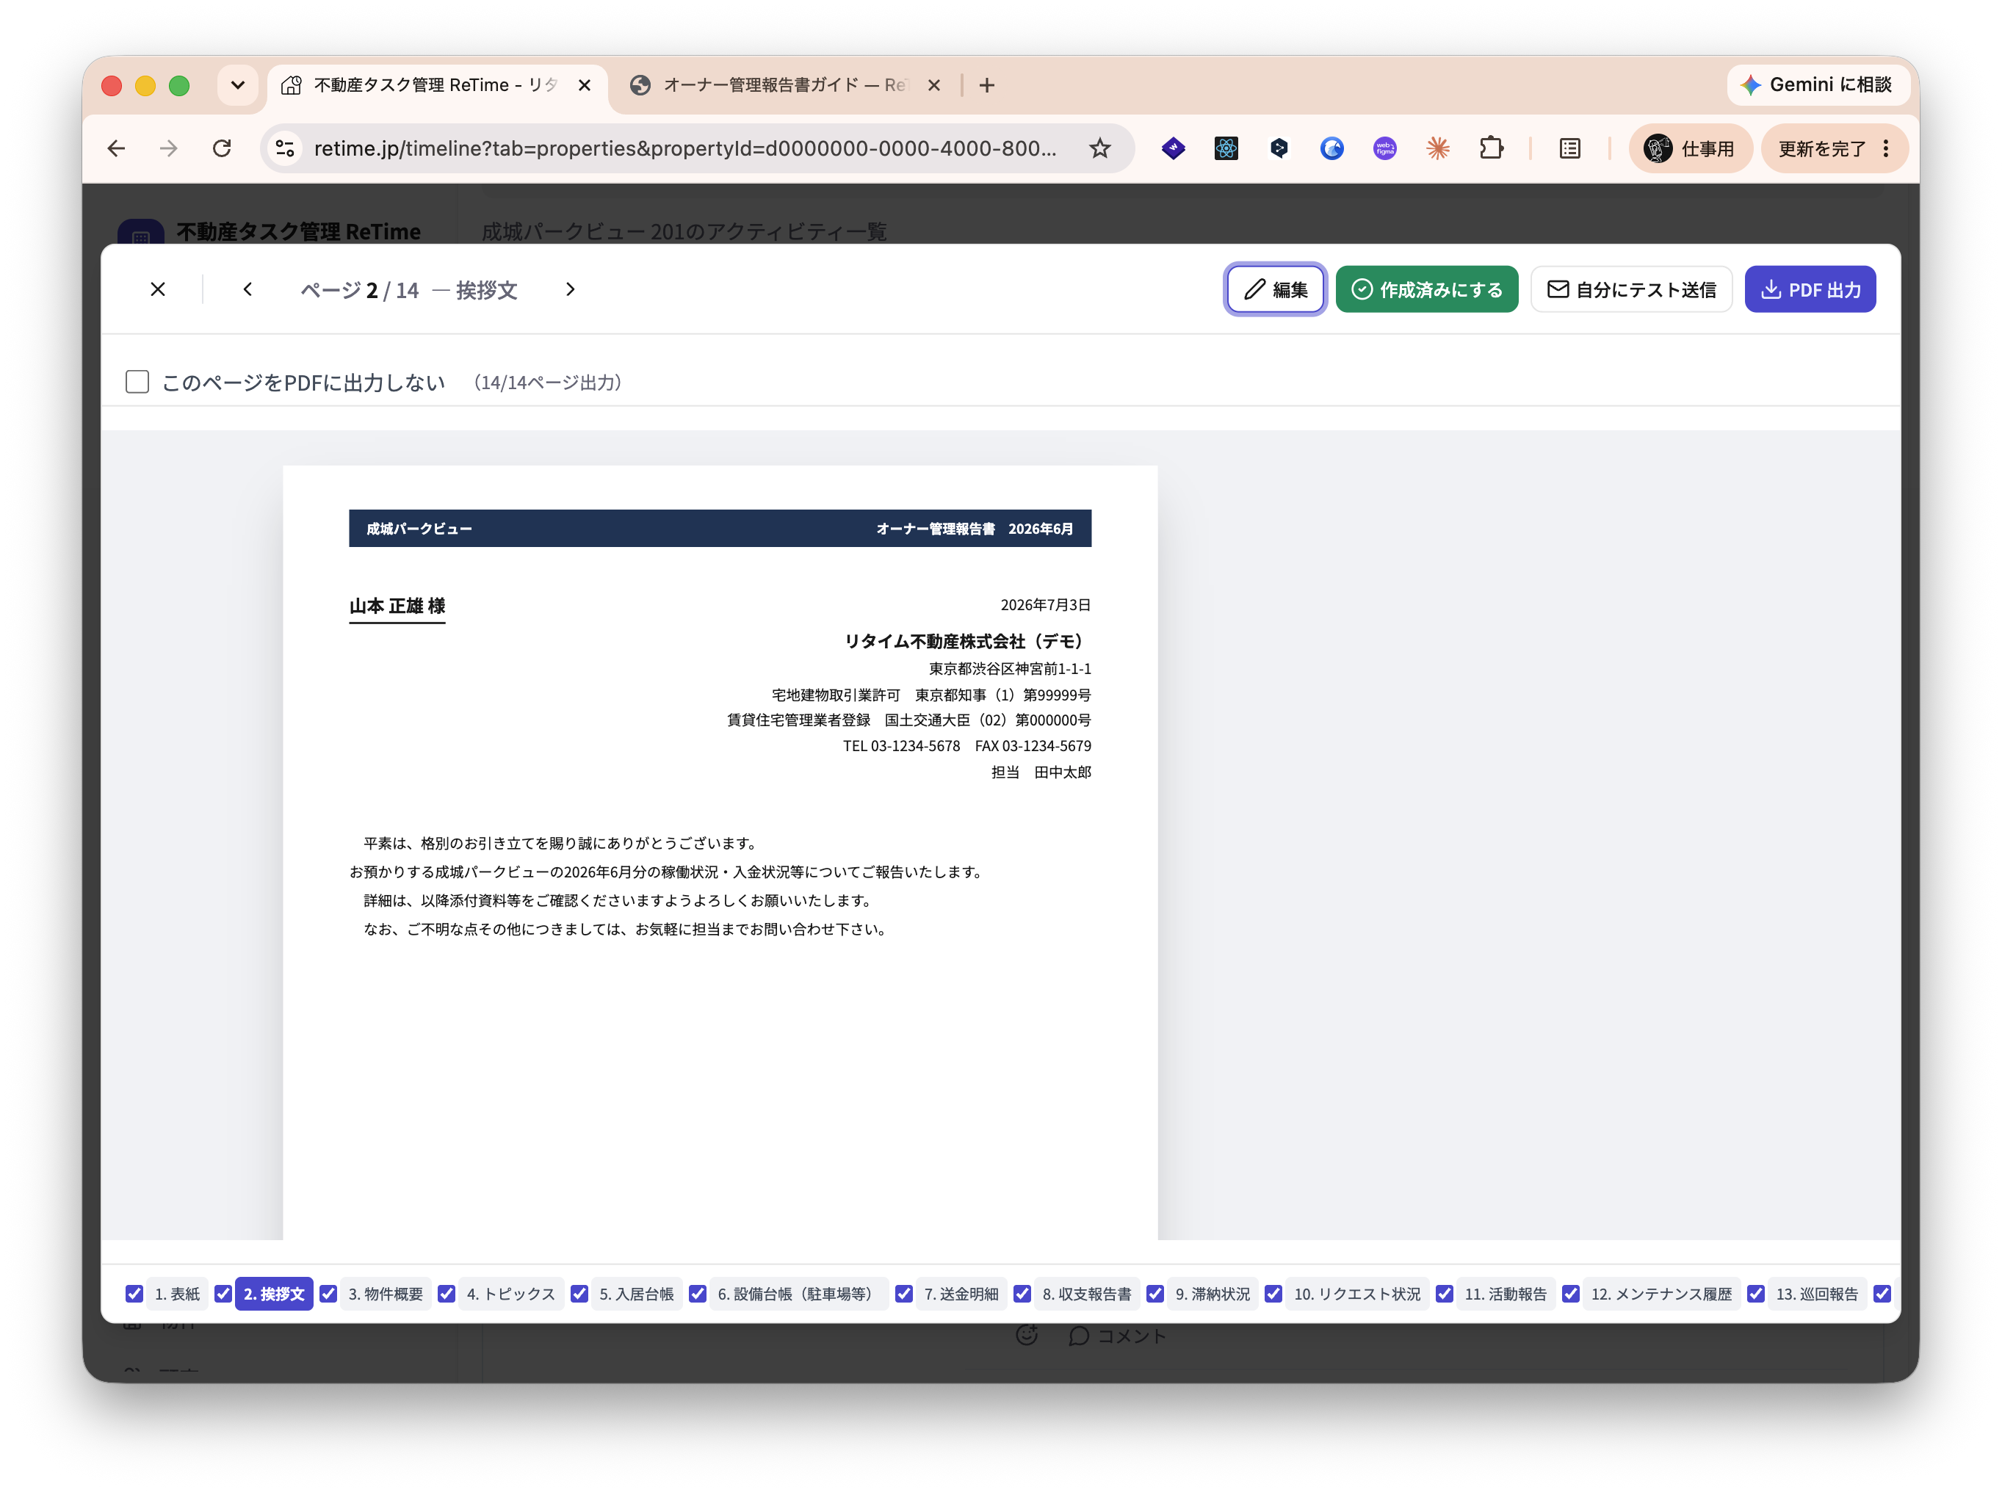Click the 更新を完了 update button
The height and width of the screenshot is (1492, 2002).
coord(1821,148)
